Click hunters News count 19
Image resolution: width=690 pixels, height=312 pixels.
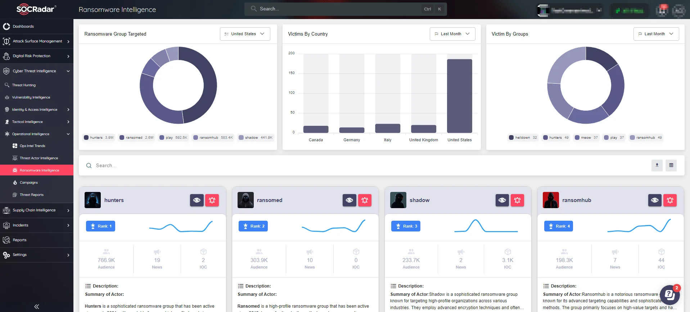click(157, 260)
